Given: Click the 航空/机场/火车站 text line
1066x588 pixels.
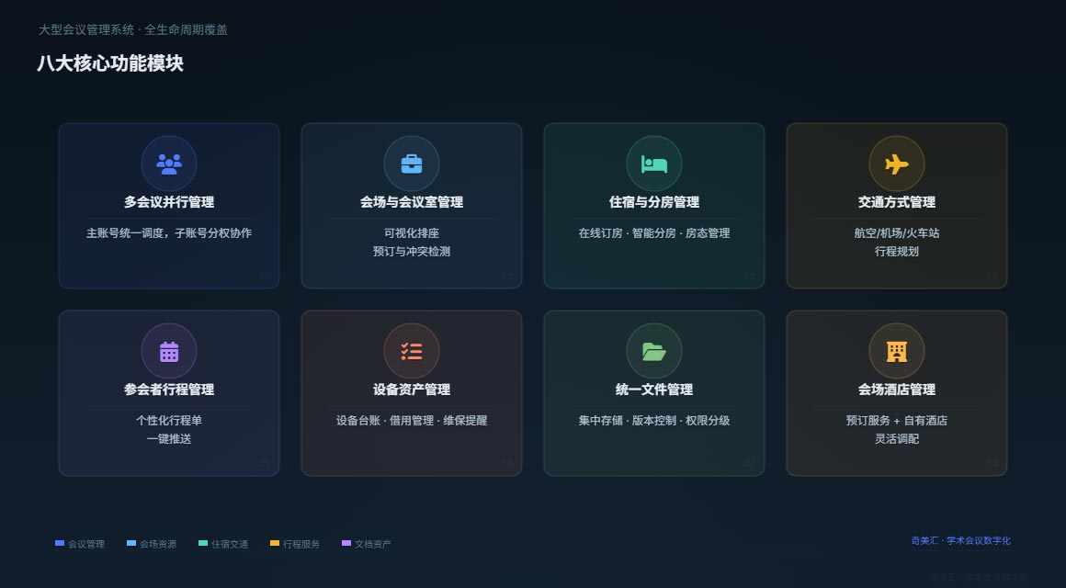Looking at the screenshot, I should pos(897,233).
